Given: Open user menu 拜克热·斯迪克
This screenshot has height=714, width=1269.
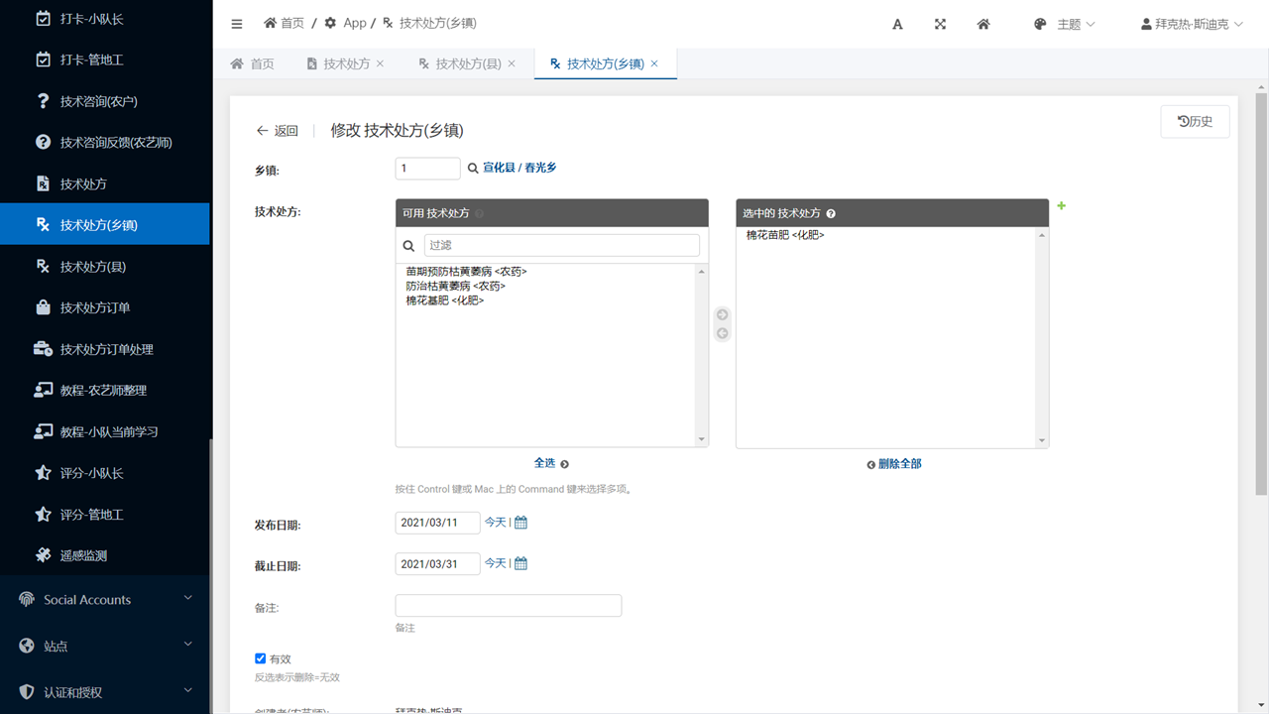Looking at the screenshot, I should pos(1192,24).
